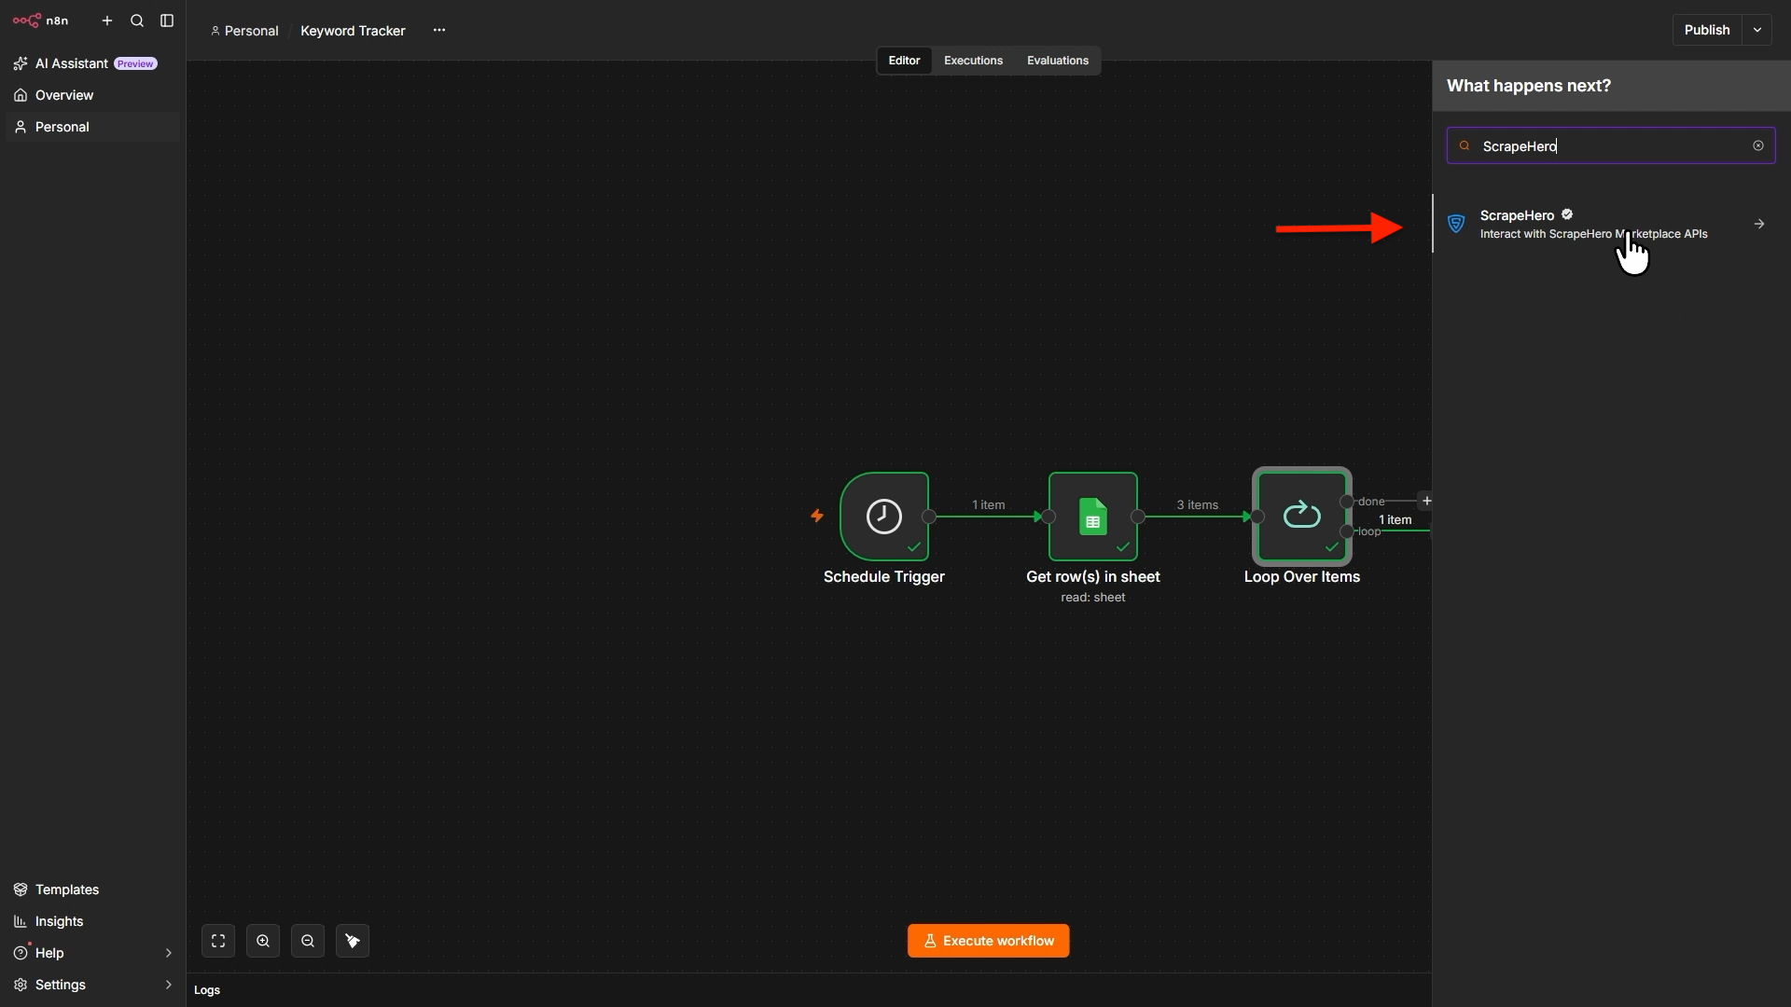The width and height of the screenshot is (1791, 1007).
Task: Open AI Assistant from sidebar
Action: (91, 63)
